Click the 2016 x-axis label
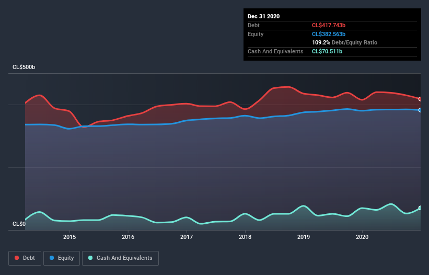 pos(128,237)
